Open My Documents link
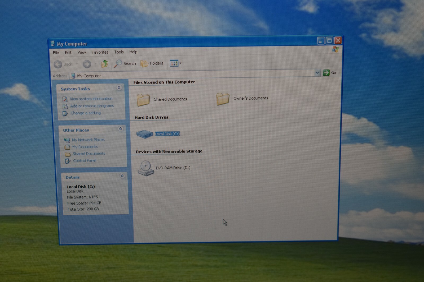This screenshot has width=424, height=282. (x=85, y=147)
